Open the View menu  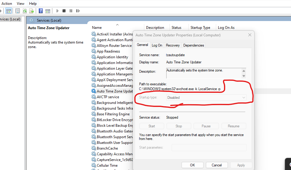click(21, 3)
